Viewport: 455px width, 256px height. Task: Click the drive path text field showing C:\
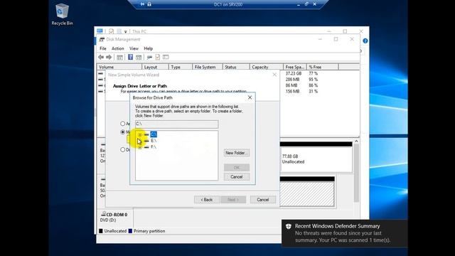coord(176,124)
